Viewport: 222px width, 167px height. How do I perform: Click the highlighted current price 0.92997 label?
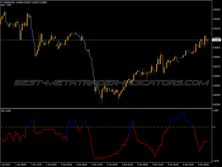point(216,40)
